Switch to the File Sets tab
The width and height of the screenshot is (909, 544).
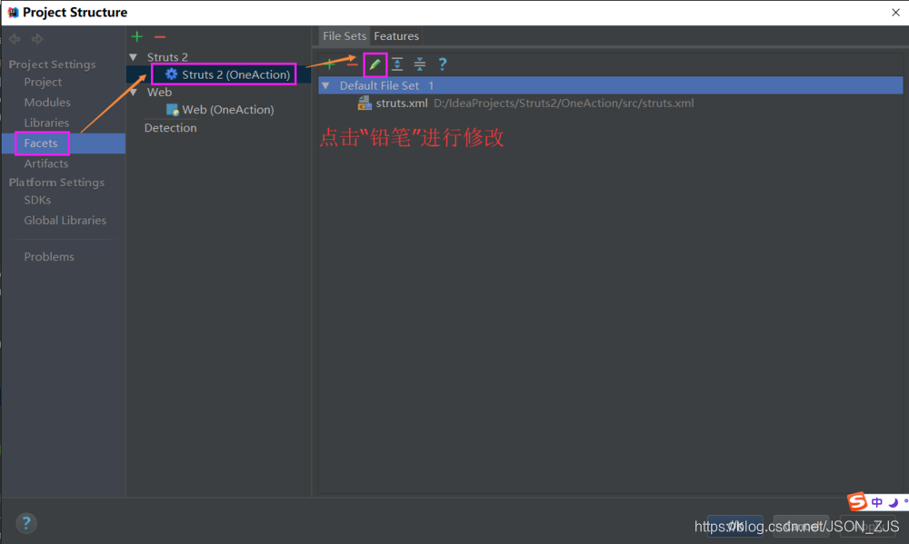click(345, 36)
